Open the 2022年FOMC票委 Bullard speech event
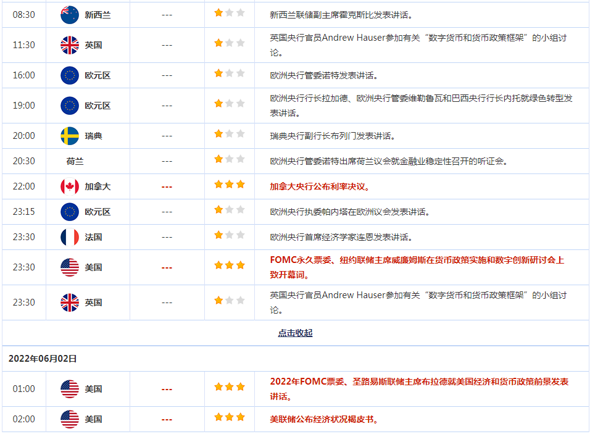Image resolution: width=590 pixels, height=434 pixels. click(x=419, y=388)
